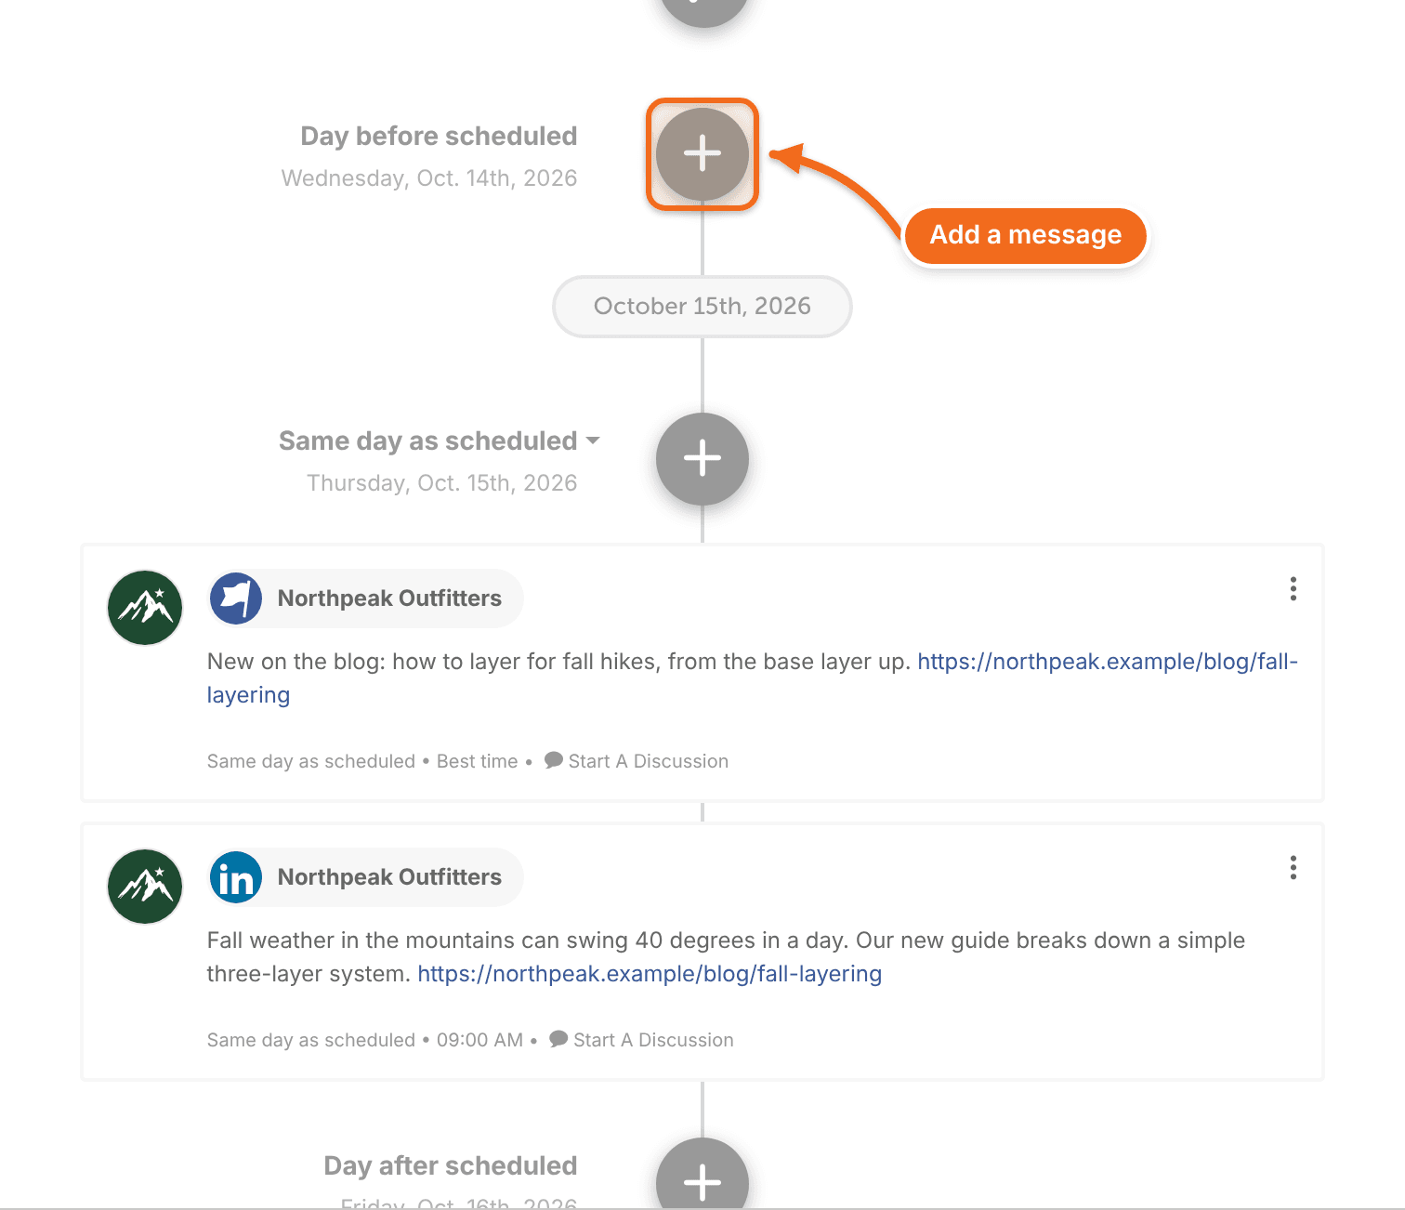Click Same day as scheduled under LinkedIn post

tap(310, 1040)
